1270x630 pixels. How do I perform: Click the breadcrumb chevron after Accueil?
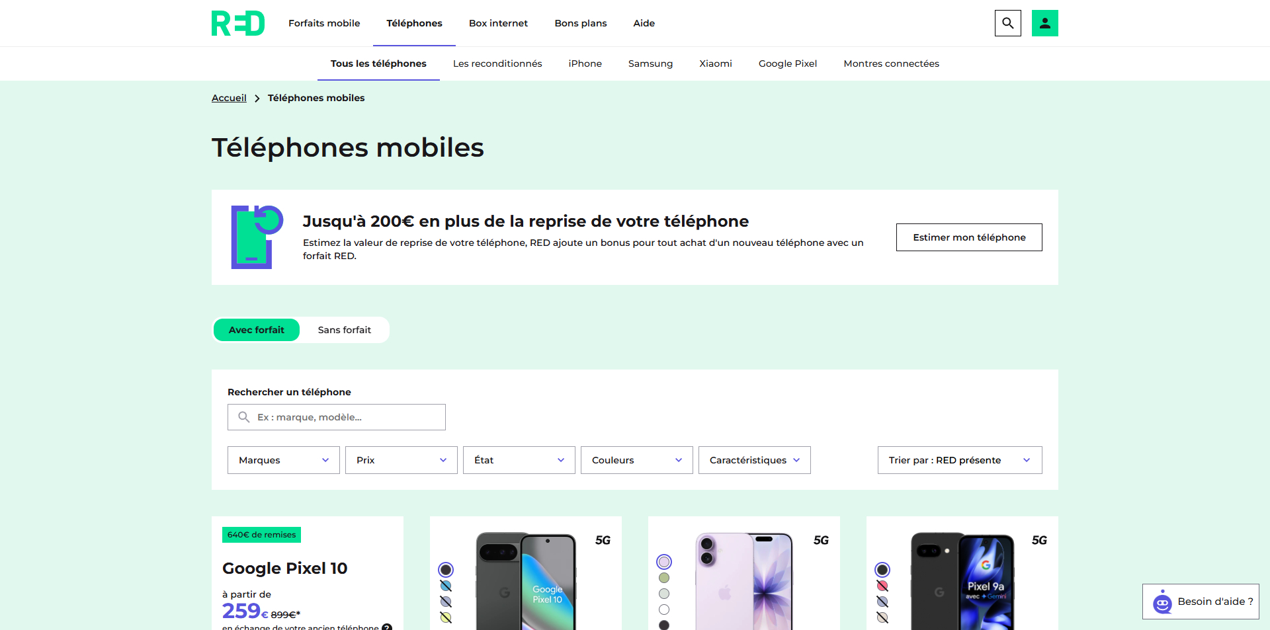tap(257, 98)
